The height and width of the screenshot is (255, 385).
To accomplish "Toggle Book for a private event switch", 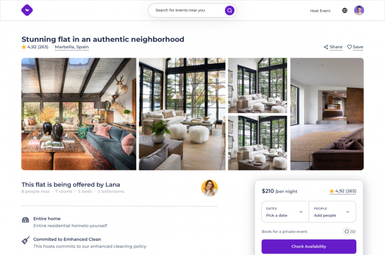I will coord(349,231).
